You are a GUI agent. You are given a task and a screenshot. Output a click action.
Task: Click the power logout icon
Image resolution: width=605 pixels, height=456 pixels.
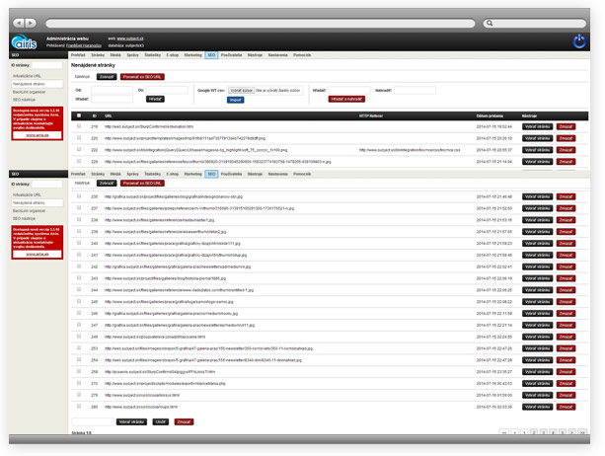[x=578, y=41]
